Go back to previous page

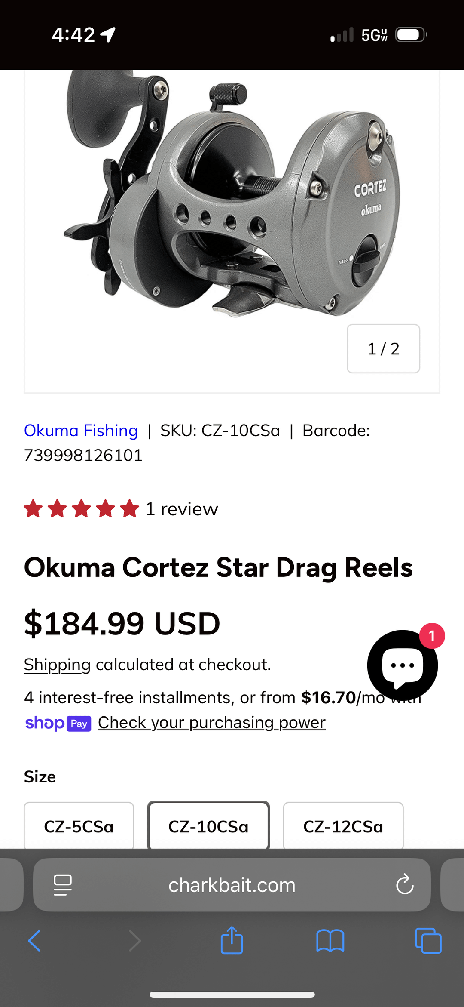tap(34, 941)
